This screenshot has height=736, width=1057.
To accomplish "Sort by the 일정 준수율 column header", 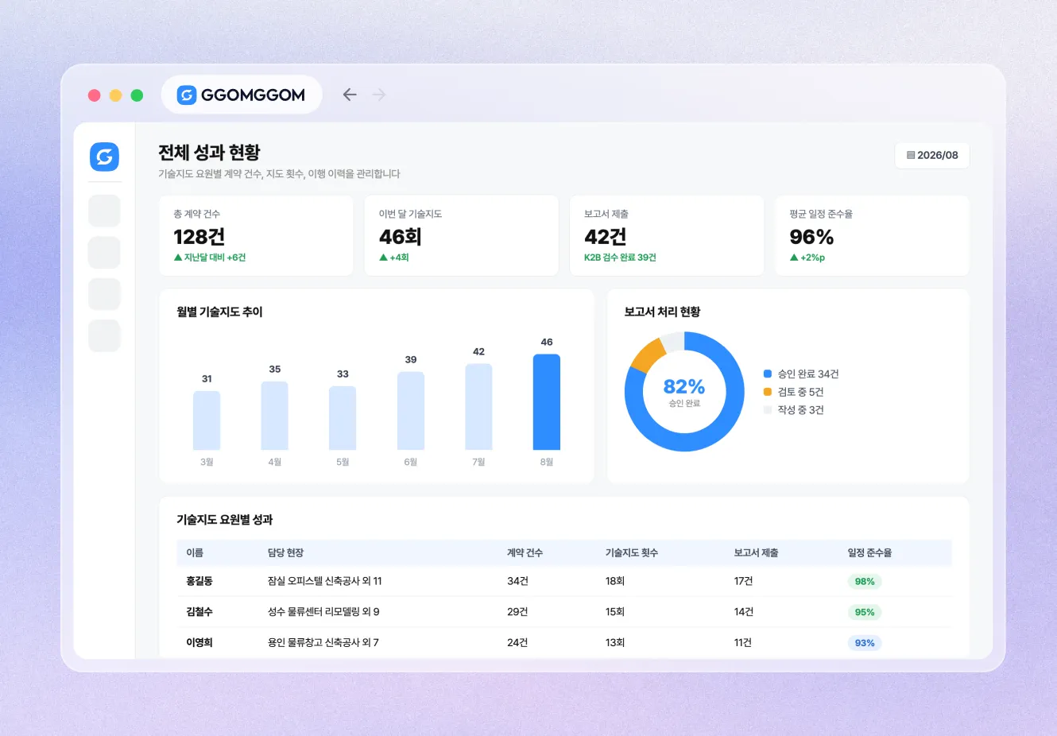I will [x=869, y=552].
